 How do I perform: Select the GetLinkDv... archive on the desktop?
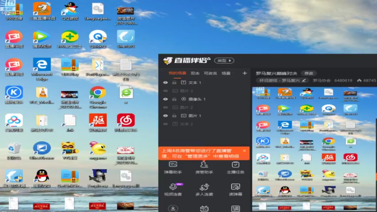pos(70,179)
